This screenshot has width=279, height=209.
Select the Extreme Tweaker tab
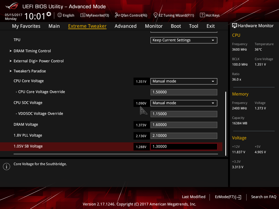point(87,26)
